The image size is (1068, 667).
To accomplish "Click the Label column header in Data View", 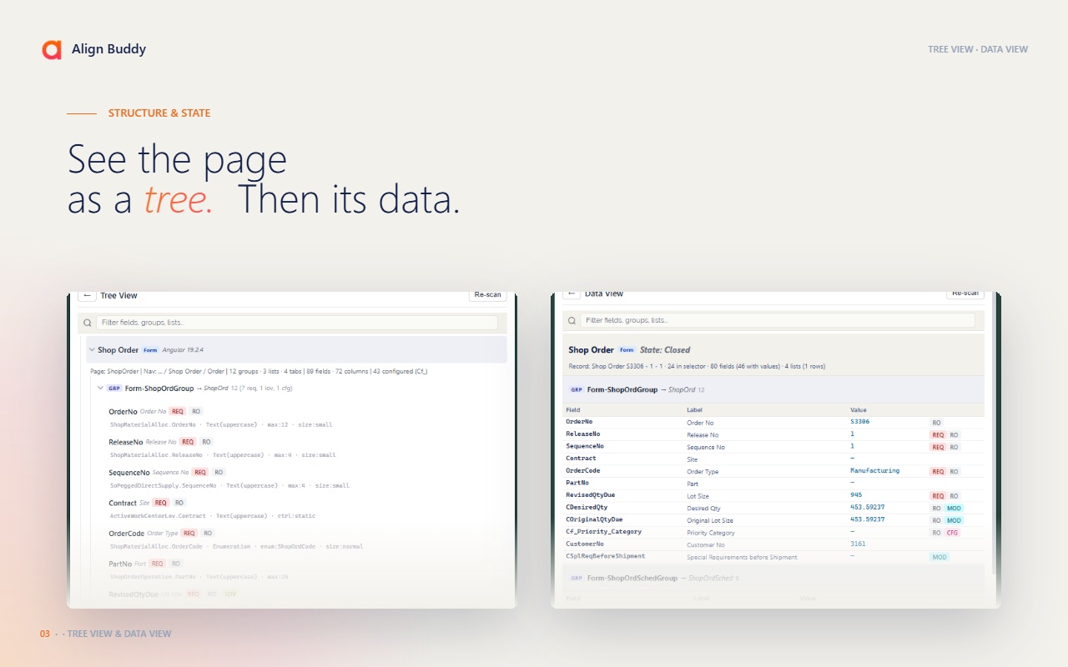I will click(695, 410).
